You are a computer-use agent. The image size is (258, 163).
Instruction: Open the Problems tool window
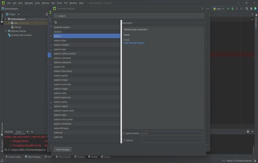[79, 157]
